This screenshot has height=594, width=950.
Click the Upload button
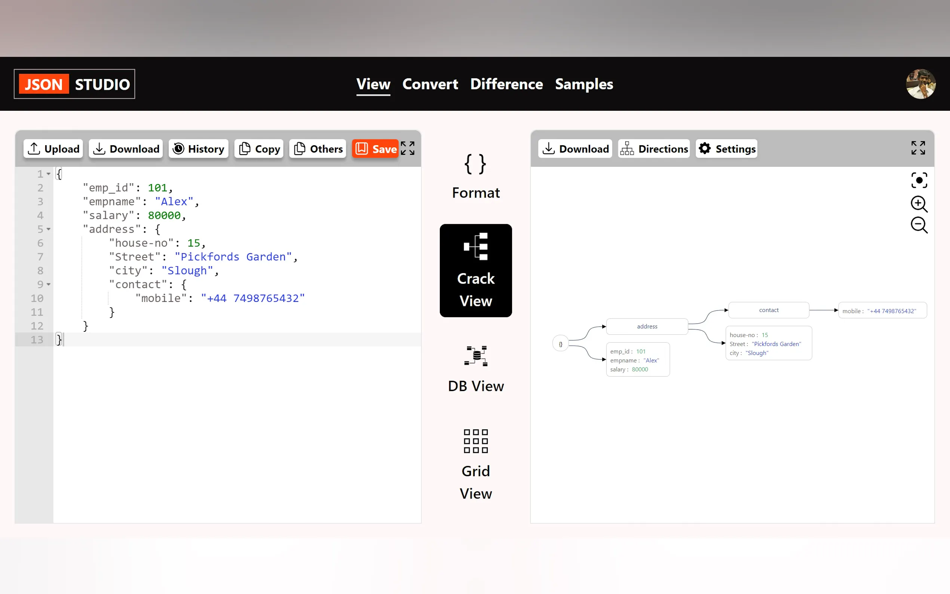pos(53,149)
